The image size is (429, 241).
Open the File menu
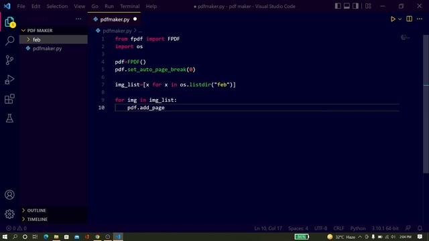(21, 6)
